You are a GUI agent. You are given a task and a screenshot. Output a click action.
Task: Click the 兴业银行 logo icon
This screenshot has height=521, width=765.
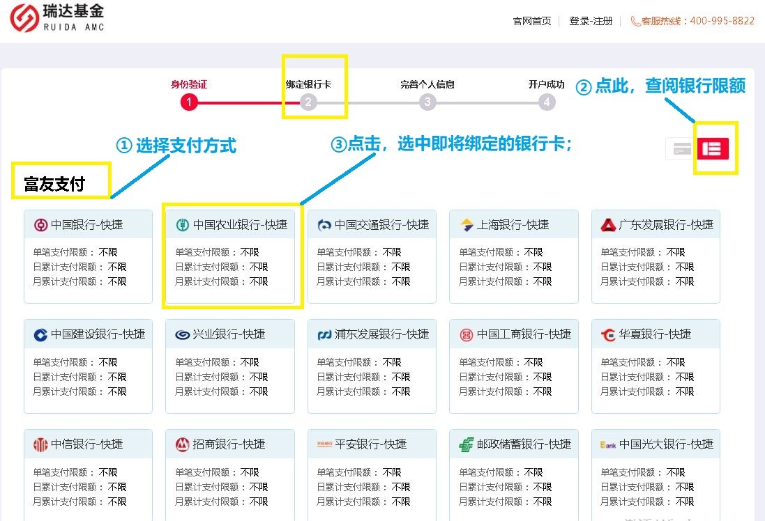[183, 335]
